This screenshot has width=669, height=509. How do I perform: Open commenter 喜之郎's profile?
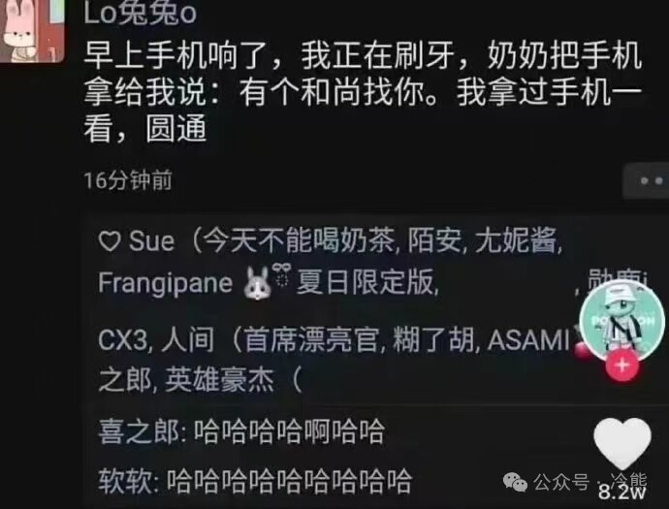coord(139,431)
